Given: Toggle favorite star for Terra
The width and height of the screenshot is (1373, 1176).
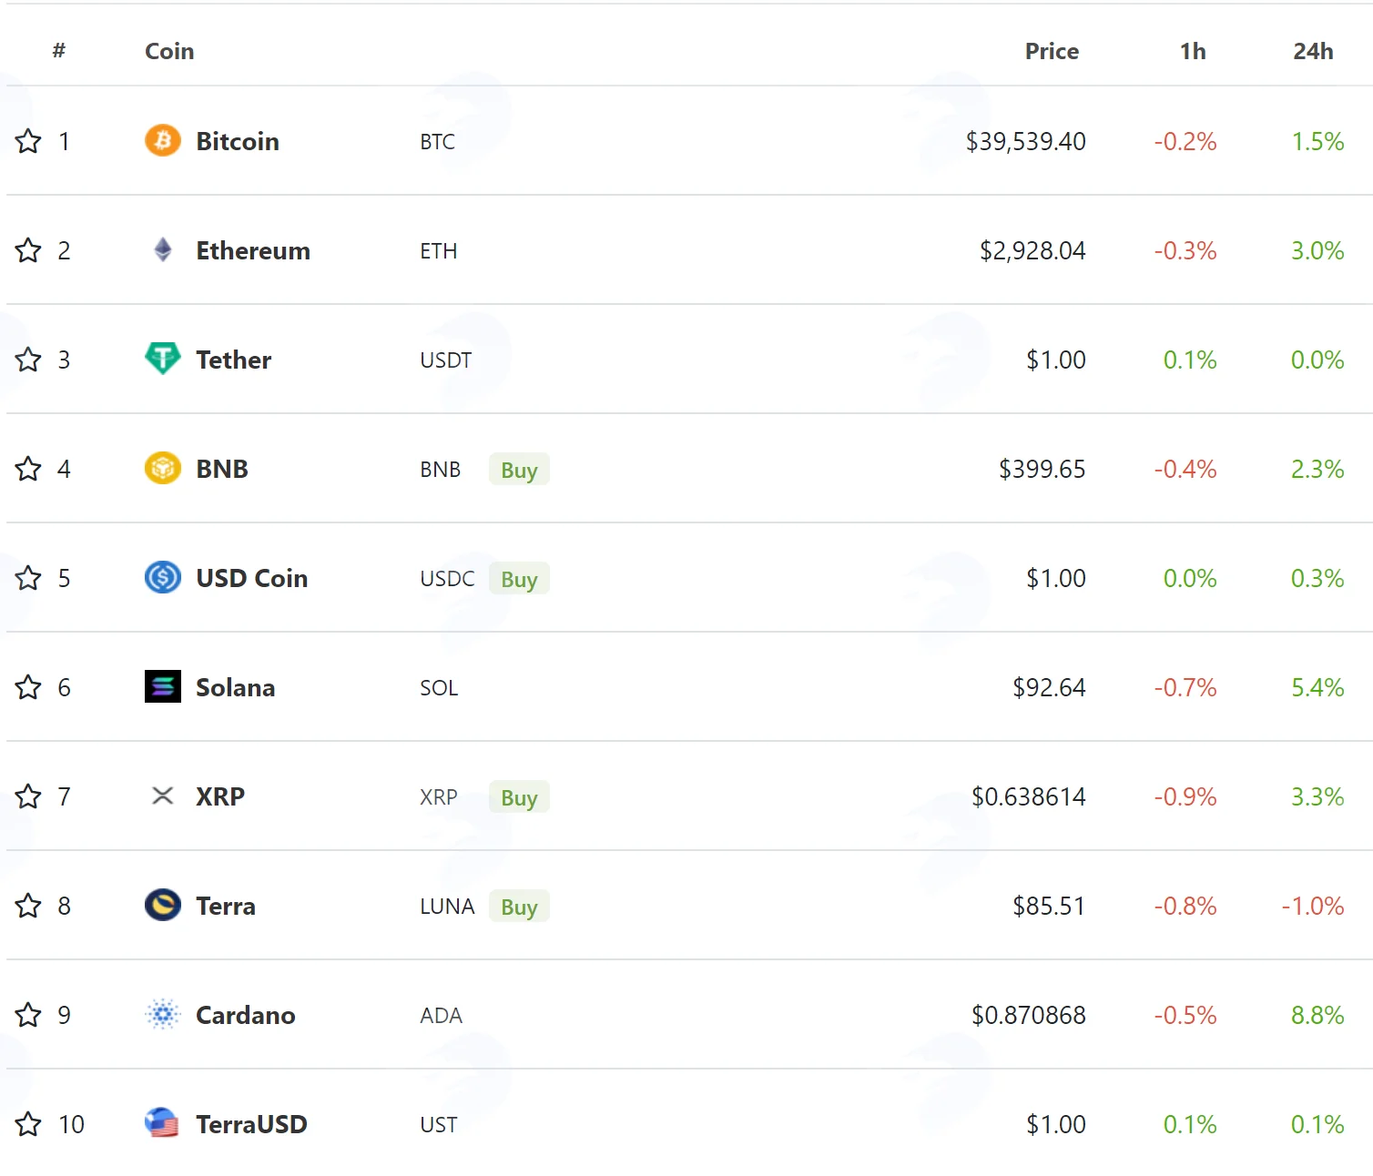Looking at the screenshot, I should 28,906.
